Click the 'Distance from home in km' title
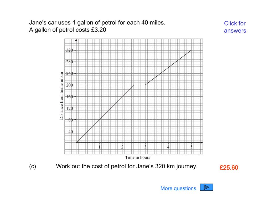 point(61,96)
